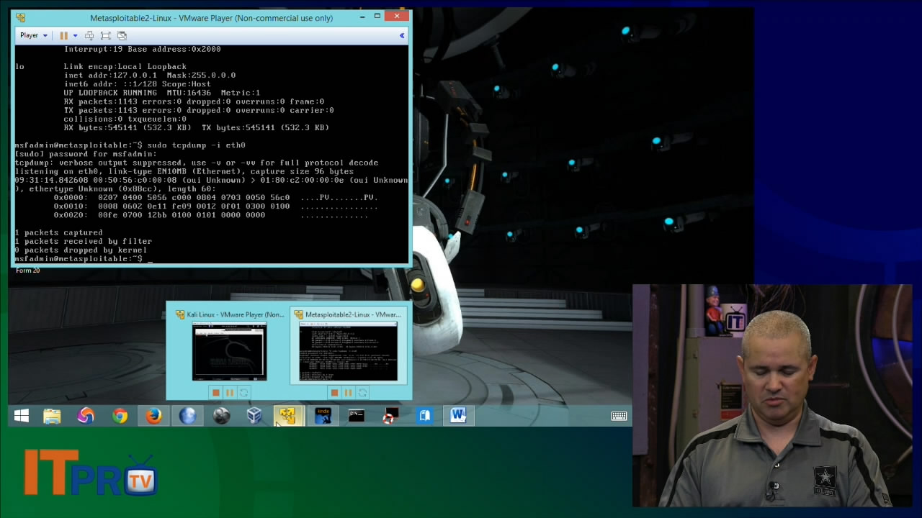Open Command Prompt from the taskbar

click(357, 416)
